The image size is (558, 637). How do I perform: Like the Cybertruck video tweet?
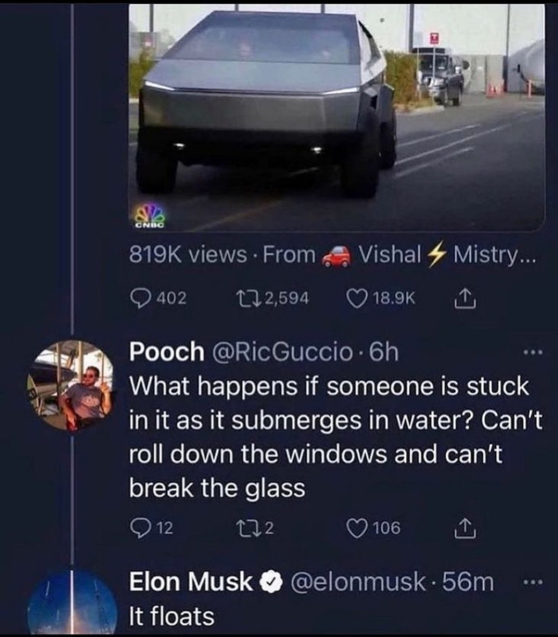point(355,298)
